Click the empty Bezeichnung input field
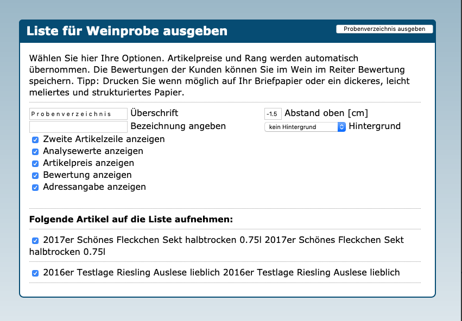This screenshot has height=321, width=462. tap(79, 126)
